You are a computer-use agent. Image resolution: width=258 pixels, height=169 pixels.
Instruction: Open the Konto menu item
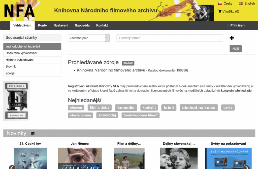tap(42, 25)
